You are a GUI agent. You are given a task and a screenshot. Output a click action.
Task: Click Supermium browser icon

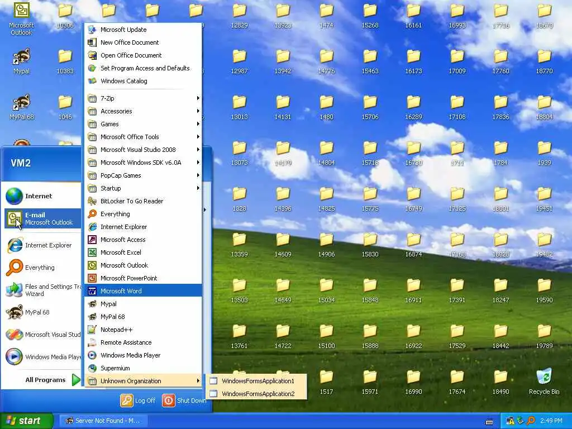(x=92, y=368)
